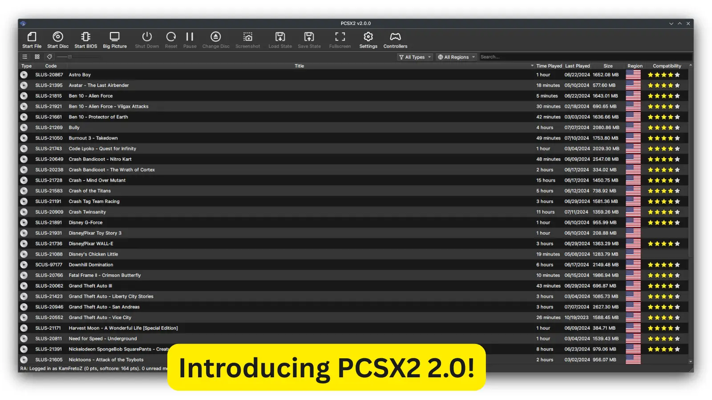Sort by Time Played column header
Image resolution: width=712 pixels, height=400 pixels.
[549, 66]
